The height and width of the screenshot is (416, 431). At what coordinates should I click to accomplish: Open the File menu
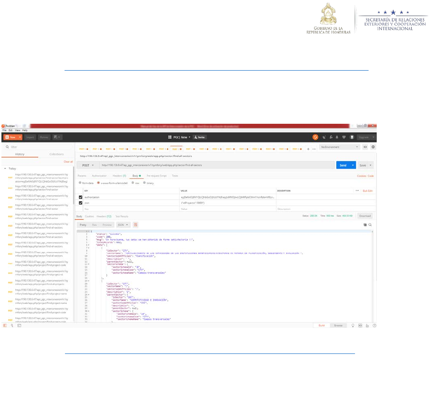(x=4, y=130)
